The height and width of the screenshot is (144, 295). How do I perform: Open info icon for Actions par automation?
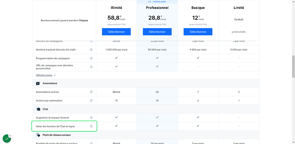(91, 100)
